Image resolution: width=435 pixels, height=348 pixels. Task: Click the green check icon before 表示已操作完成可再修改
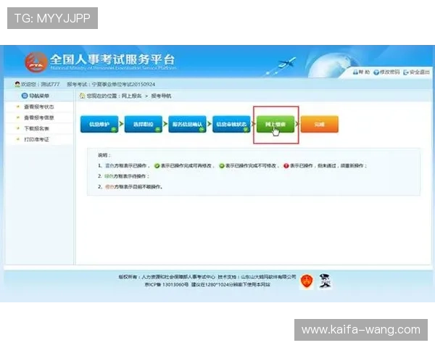click(157, 166)
